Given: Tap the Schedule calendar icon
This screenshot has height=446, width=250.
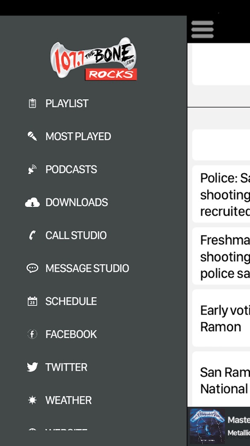Looking at the screenshot, I should click(32, 301).
